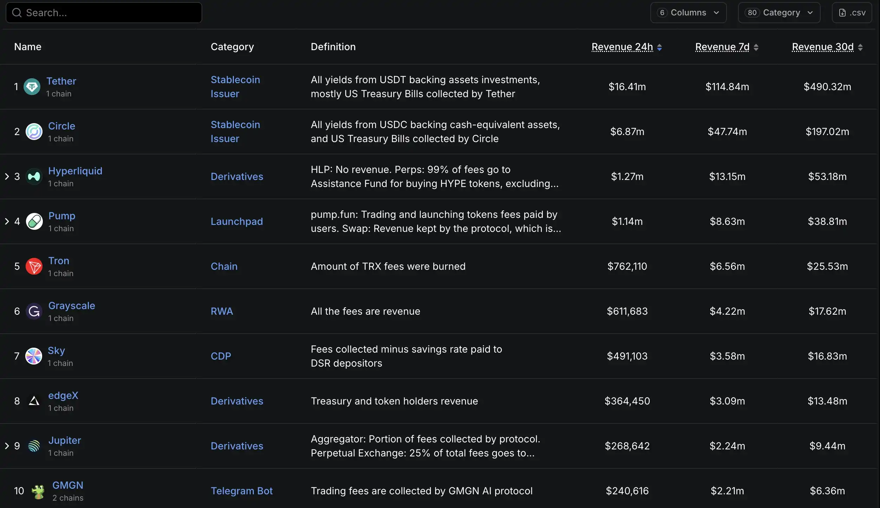Open the Tether protocol link
Viewport: 880px width, 508px height.
(x=62, y=81)
